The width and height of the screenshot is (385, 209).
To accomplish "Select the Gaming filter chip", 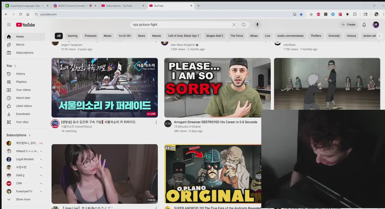I will (72, 36).
